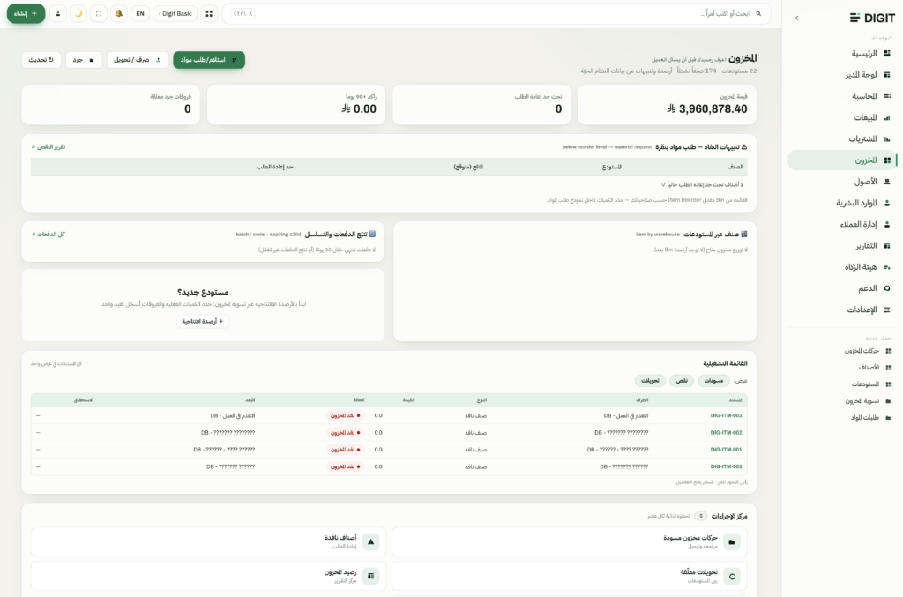Enter fullscreen using the expand icon
The width and height of the screenshot is (903, 597).
(99, 13)
